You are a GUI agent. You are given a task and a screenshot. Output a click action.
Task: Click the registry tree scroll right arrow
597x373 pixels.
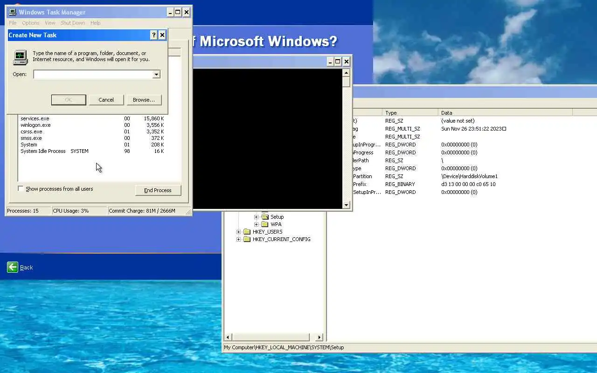click(x=319, y=337)
